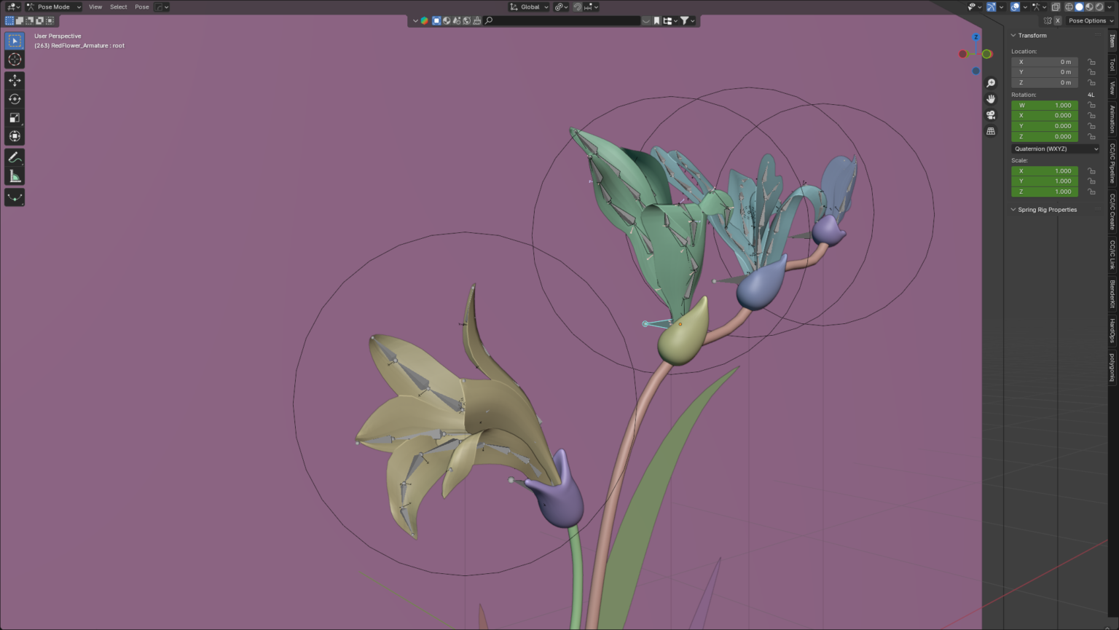
Task: Choose the 3D Cursor tool
Action: (15, 60)
